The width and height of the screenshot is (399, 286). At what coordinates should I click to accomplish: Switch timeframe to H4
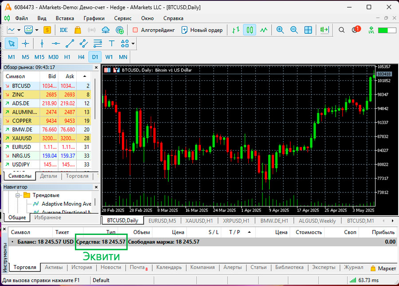tap(81, 57)
